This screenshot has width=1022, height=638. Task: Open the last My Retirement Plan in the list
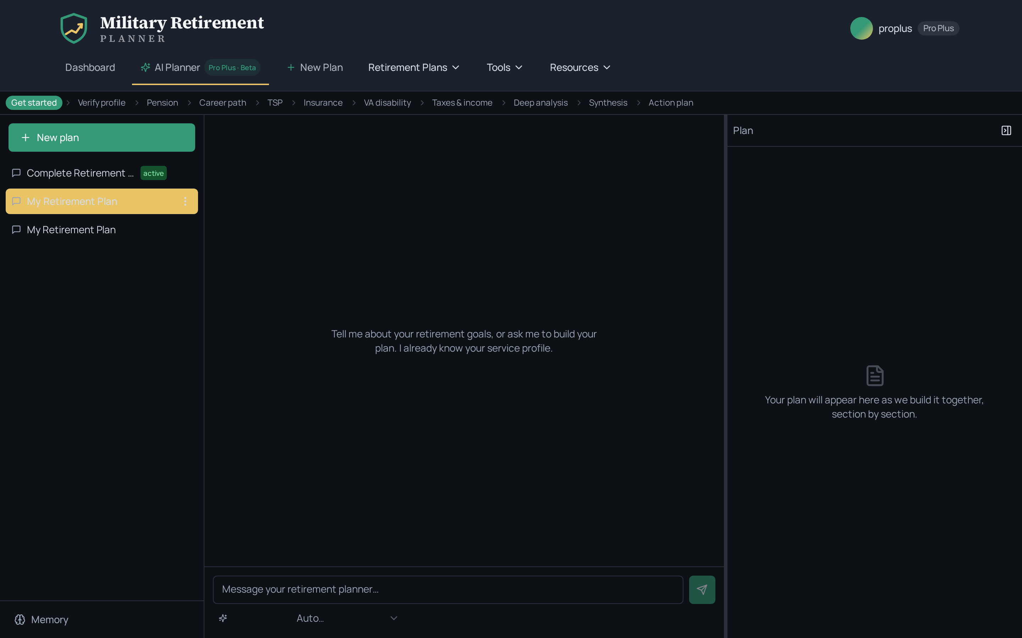102,230
